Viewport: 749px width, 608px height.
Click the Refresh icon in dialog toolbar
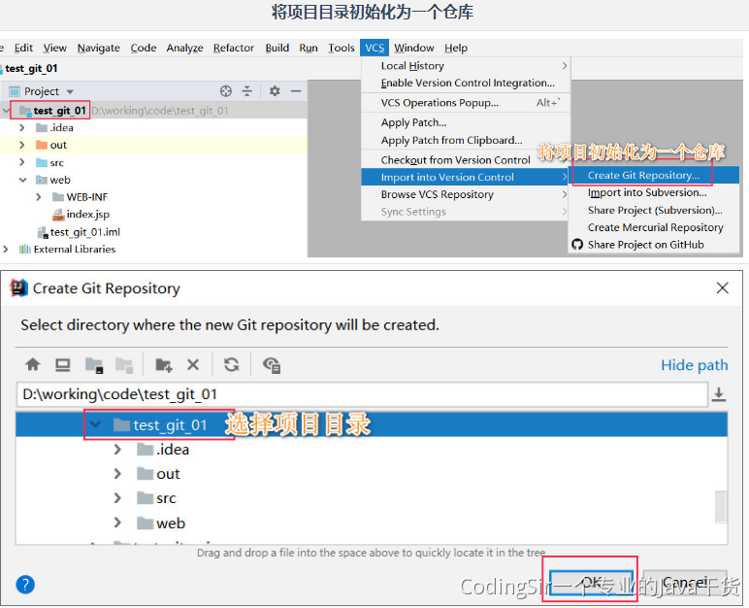click(232, 365)
